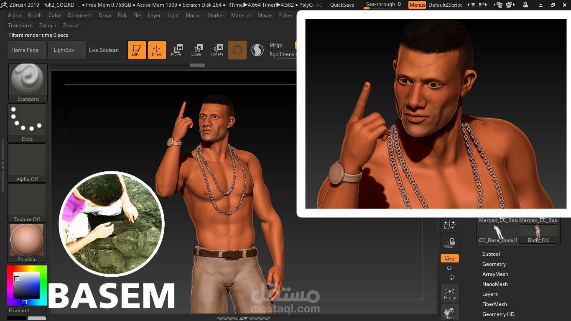Click the Mrgb mode button
Image resolution: width=571 pixels, height=321 pixels.
pos(282,45)
